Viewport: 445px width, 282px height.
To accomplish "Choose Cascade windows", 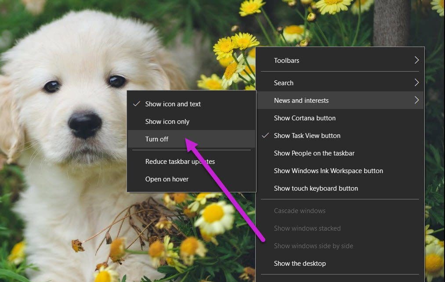I will tap(340, 211).
